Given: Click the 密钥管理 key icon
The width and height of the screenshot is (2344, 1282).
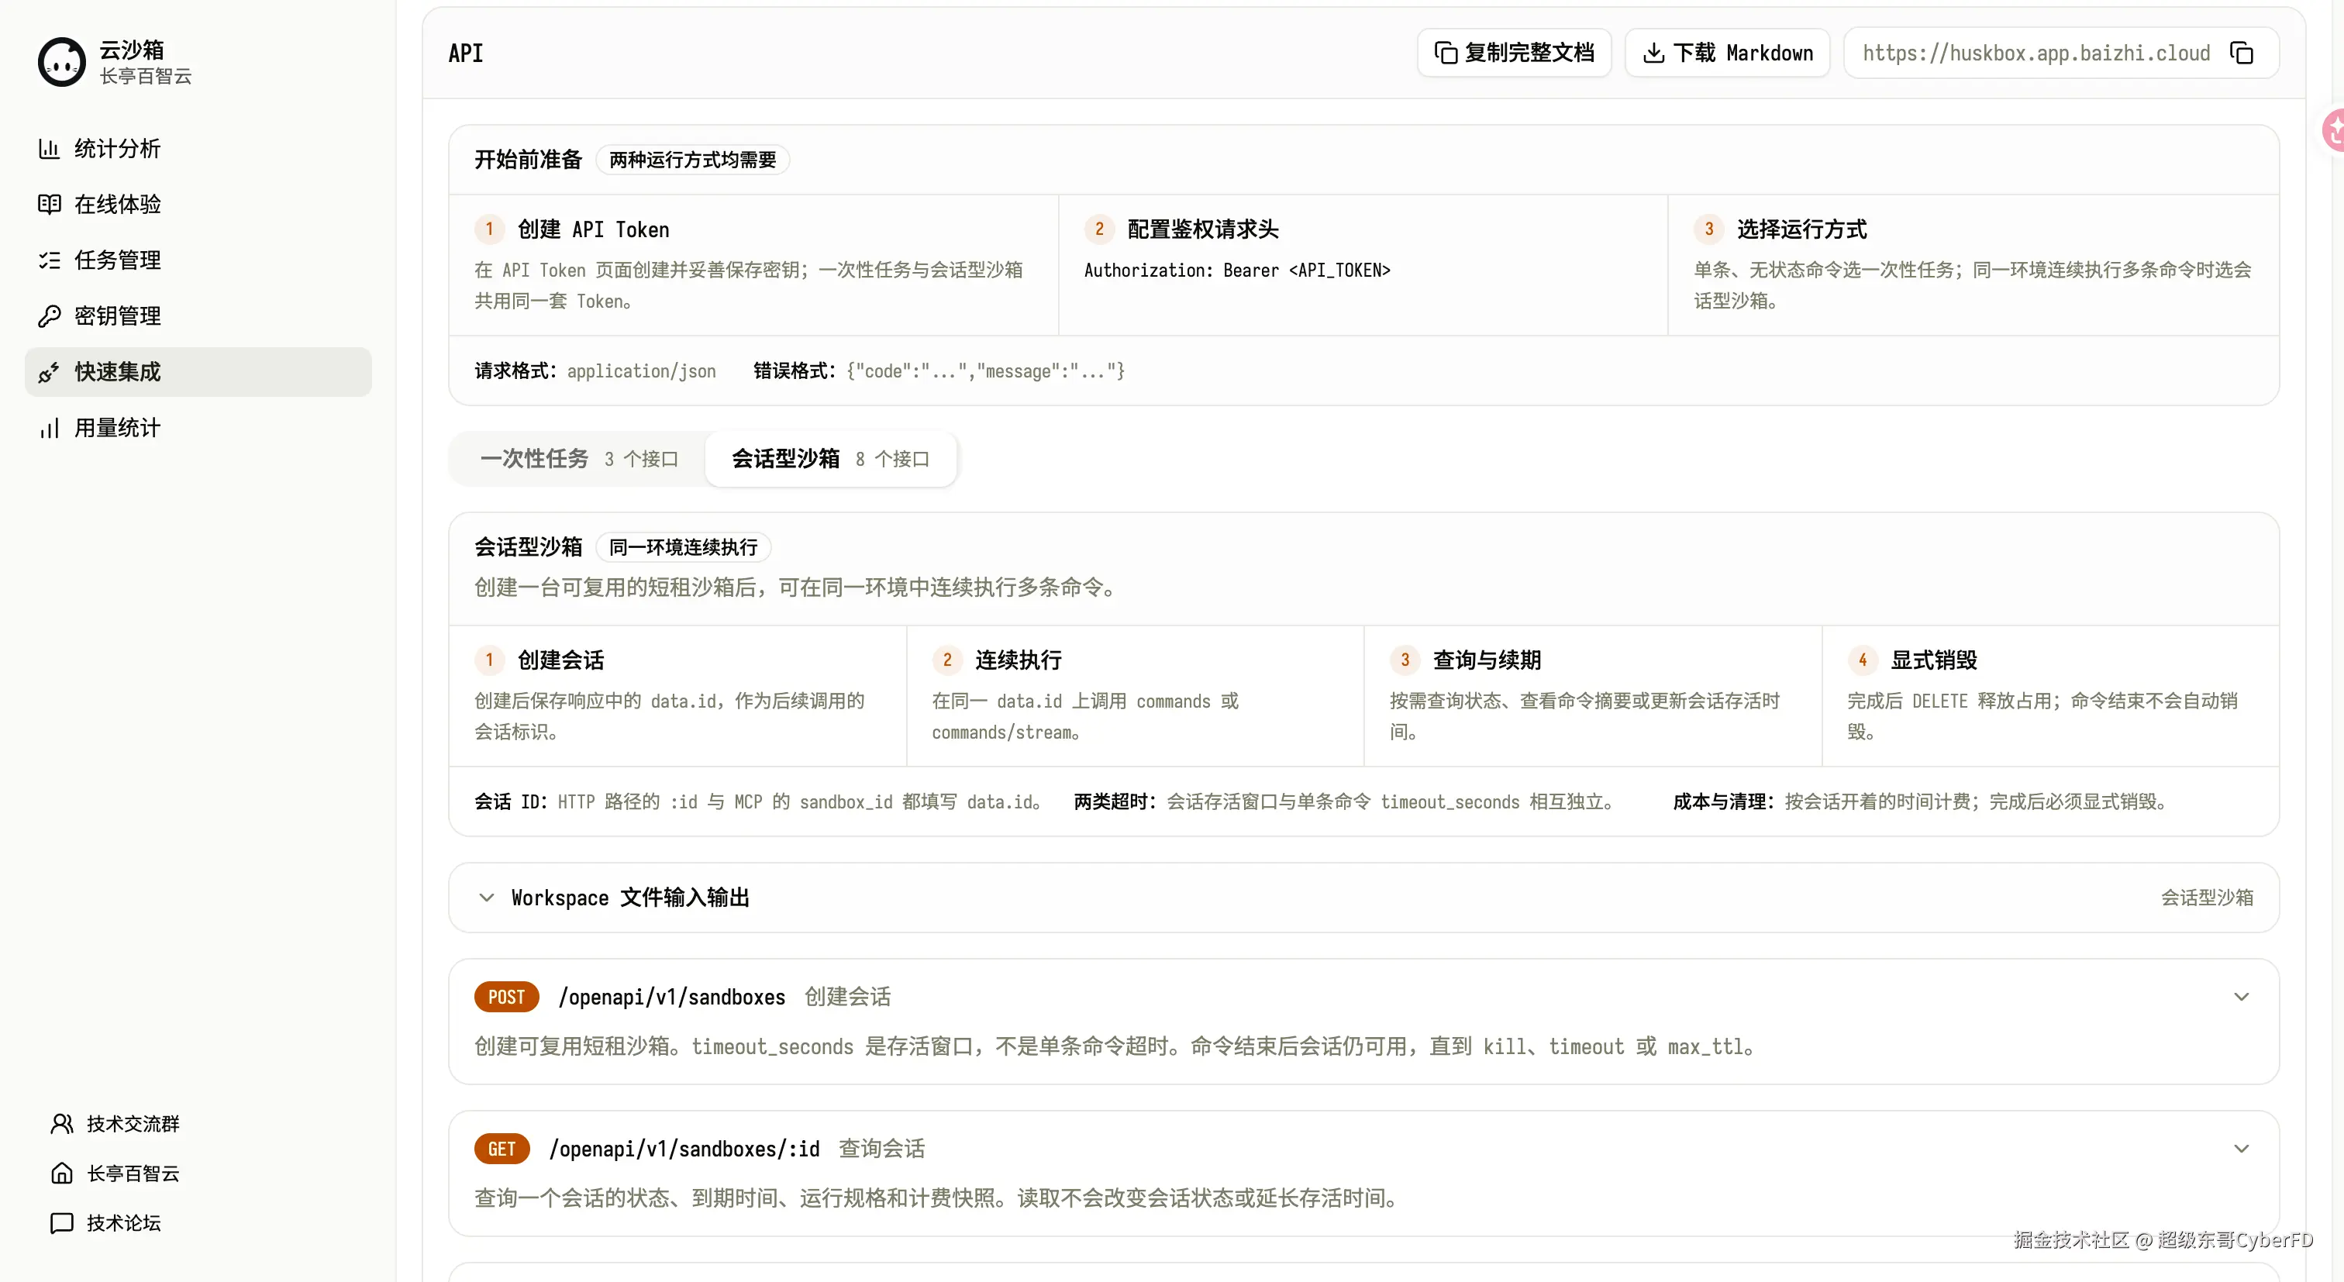Looking at the screenshot, I should (x=49, y=315).
